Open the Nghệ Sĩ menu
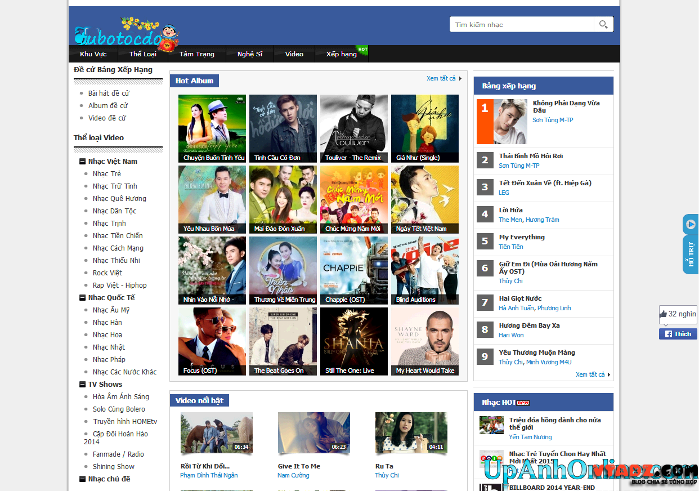Viewport: 699px width, 491px height. tap(250, 54)
